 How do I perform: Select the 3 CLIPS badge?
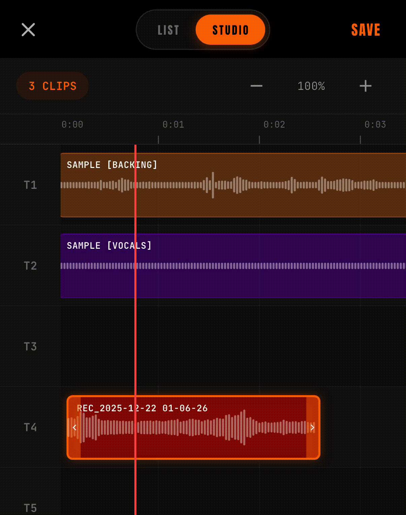(x=52, y=86)
